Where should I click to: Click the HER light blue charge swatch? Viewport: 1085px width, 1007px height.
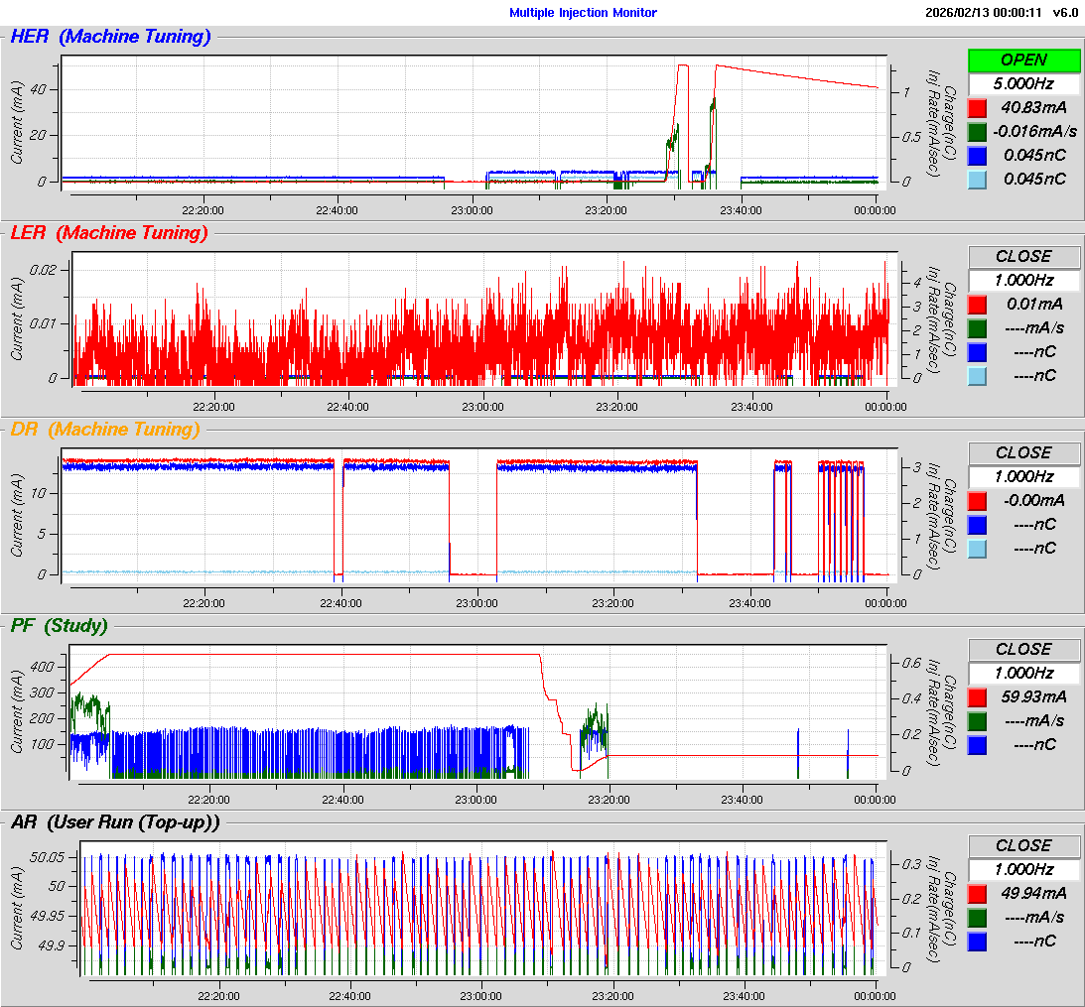point(978,179)
